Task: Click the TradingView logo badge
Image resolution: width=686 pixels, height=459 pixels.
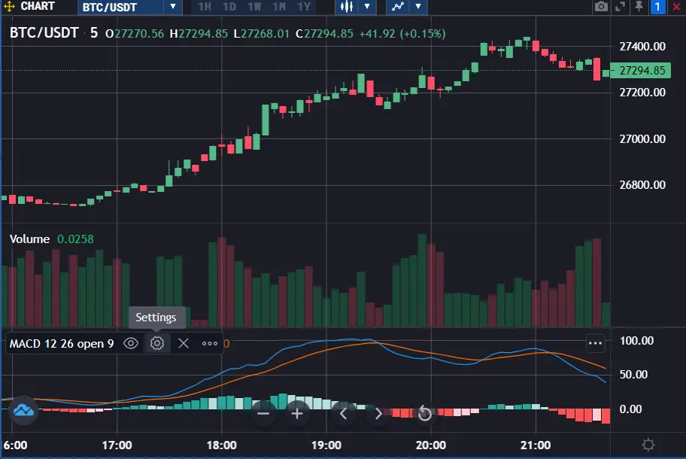Action: tap(23, 410)
